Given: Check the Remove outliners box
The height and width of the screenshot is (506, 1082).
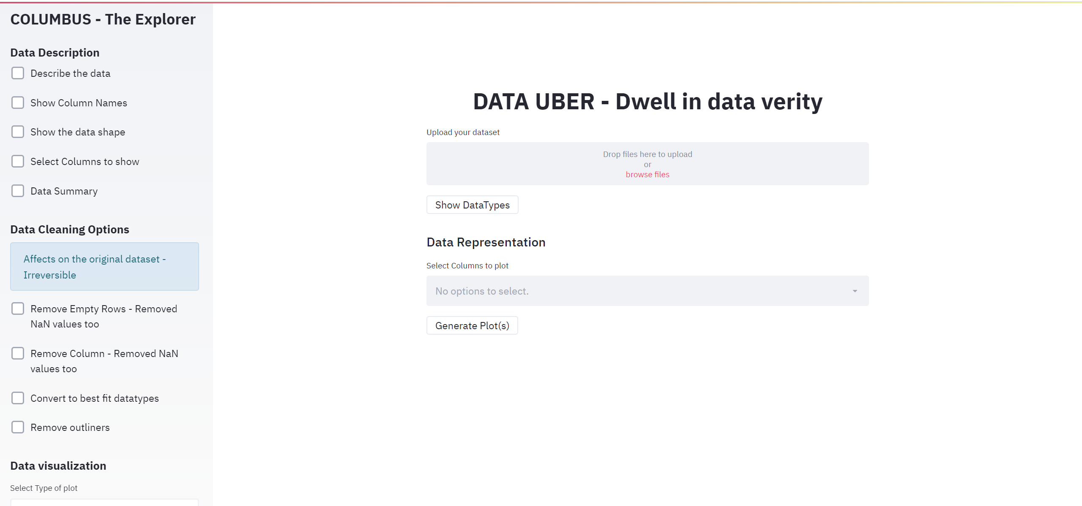Looking at the screenshot, I should click(x=18, y=427).
